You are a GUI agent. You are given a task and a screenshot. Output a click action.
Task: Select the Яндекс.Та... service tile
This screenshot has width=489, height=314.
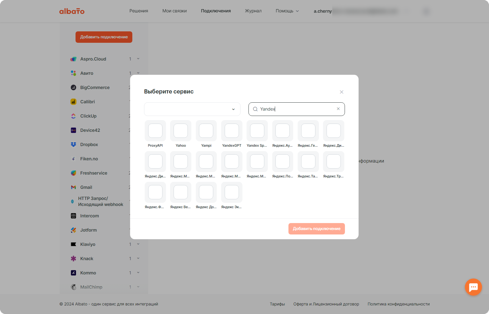308,165
